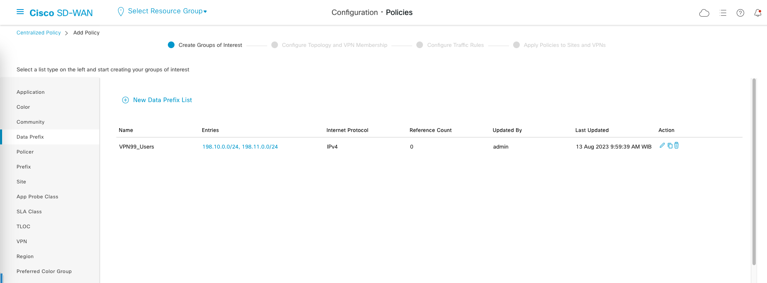Open the help question mark icon
The width and height of the screenshot is (767, 283).
pyautogui.click(x=740, y=13)
